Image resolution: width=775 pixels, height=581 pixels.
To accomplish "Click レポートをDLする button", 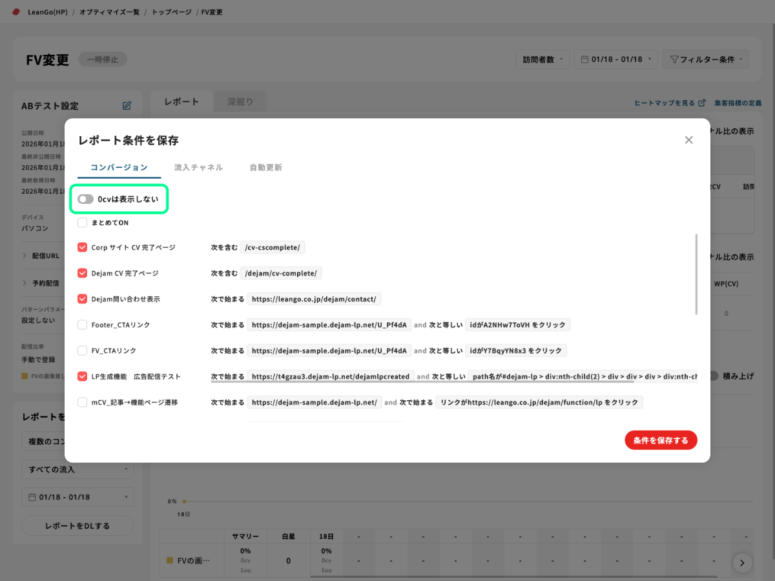I will tap(77, 525).
